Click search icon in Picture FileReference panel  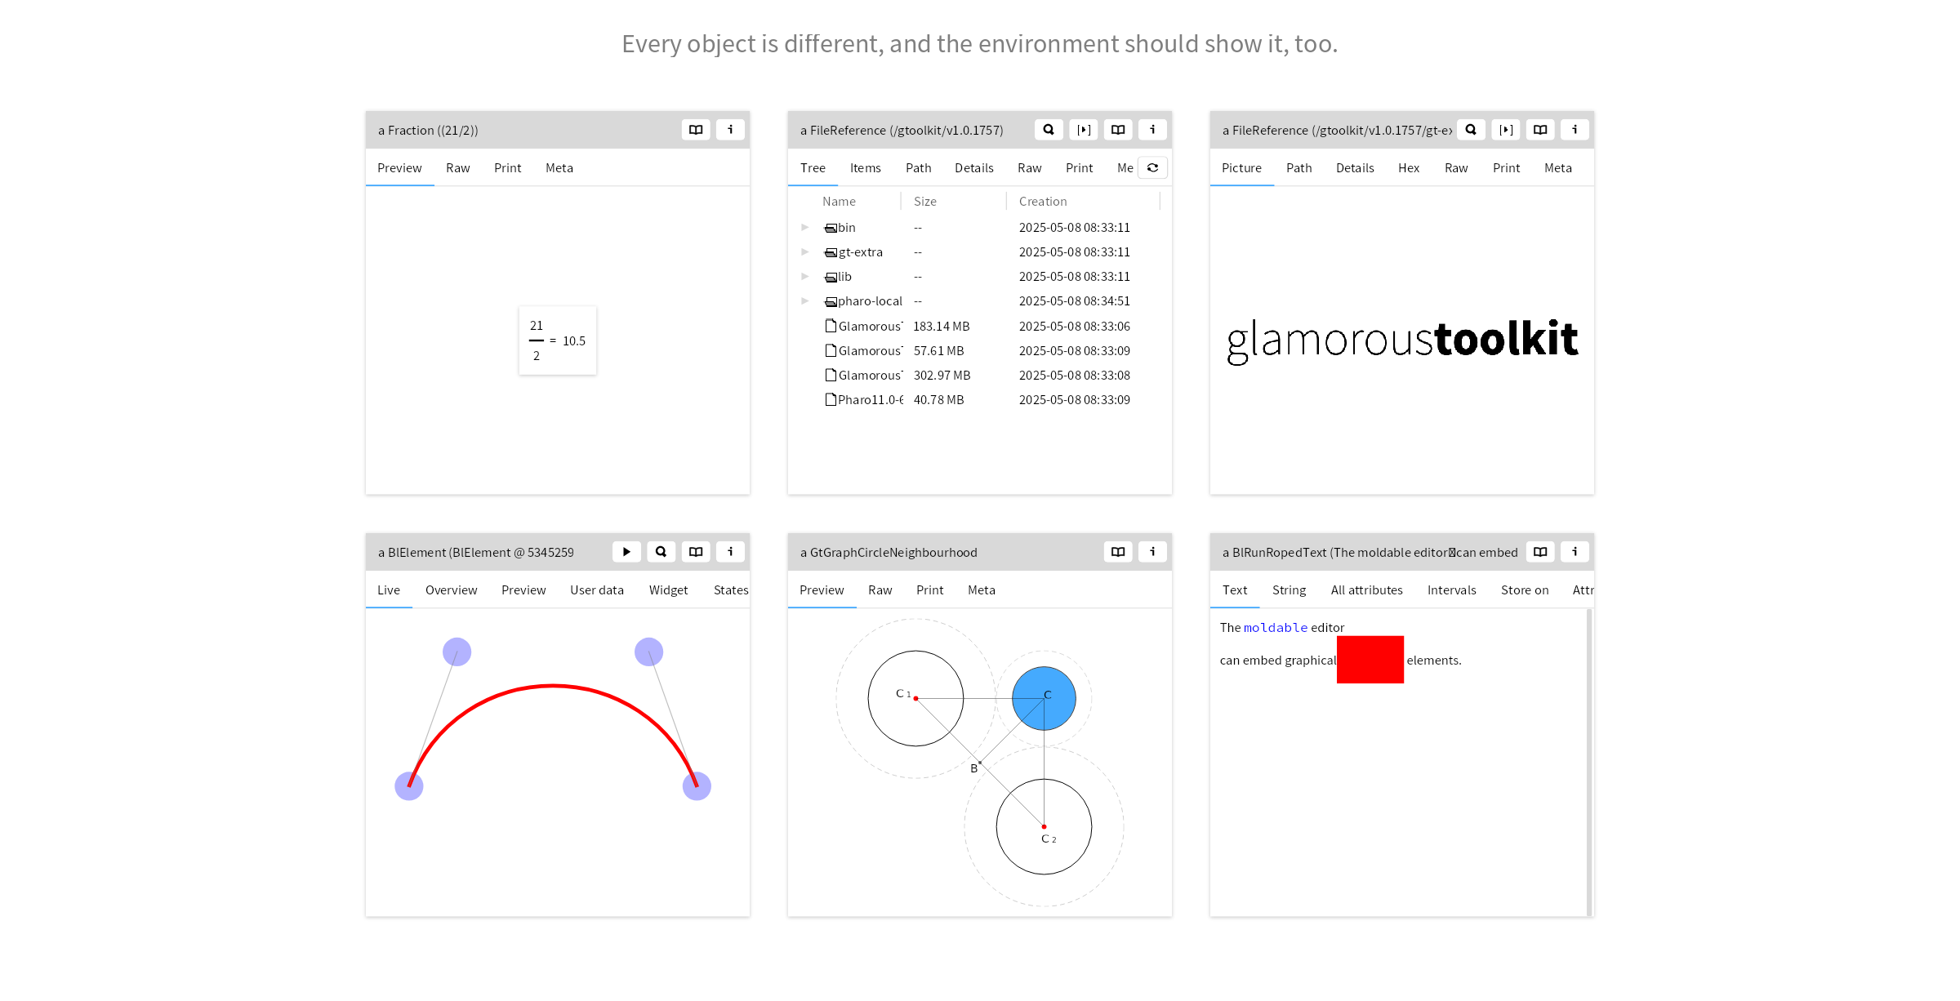(x=1471, y=130)
